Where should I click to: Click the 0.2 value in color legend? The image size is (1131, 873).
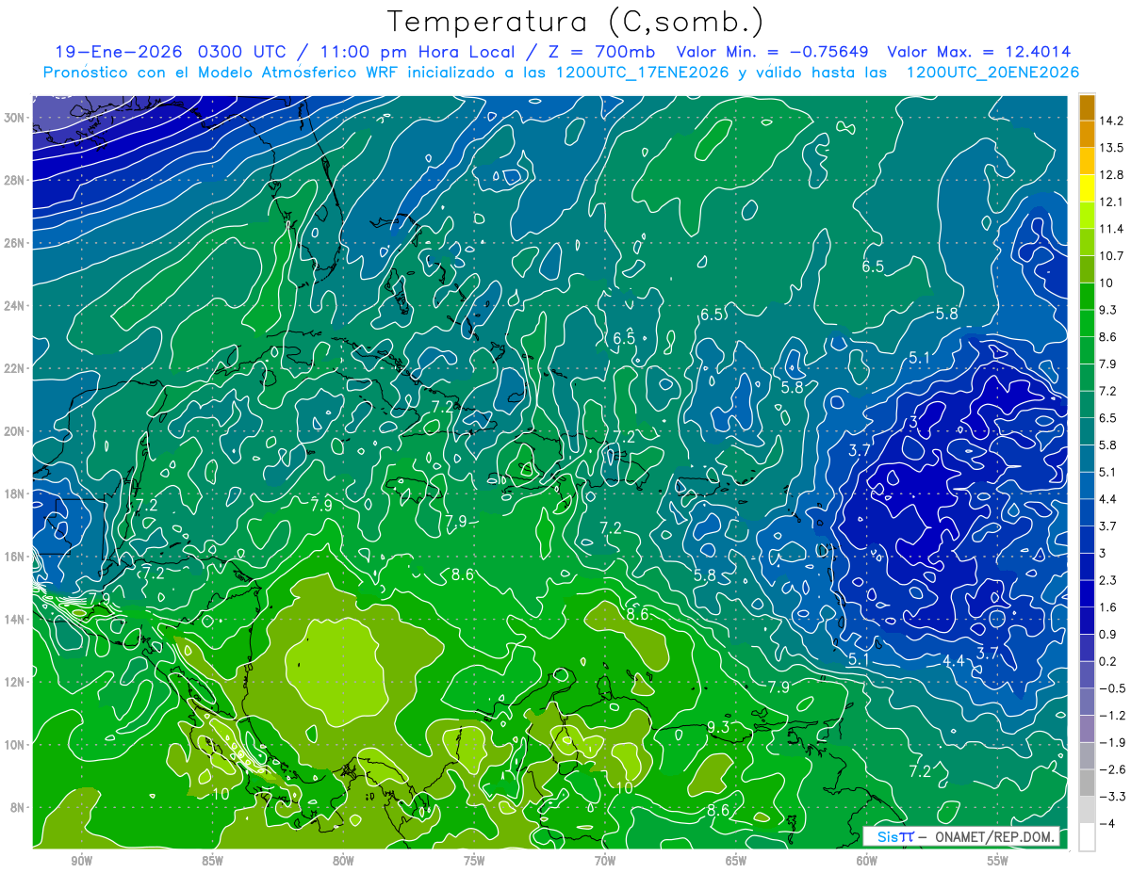(1108, 661)
